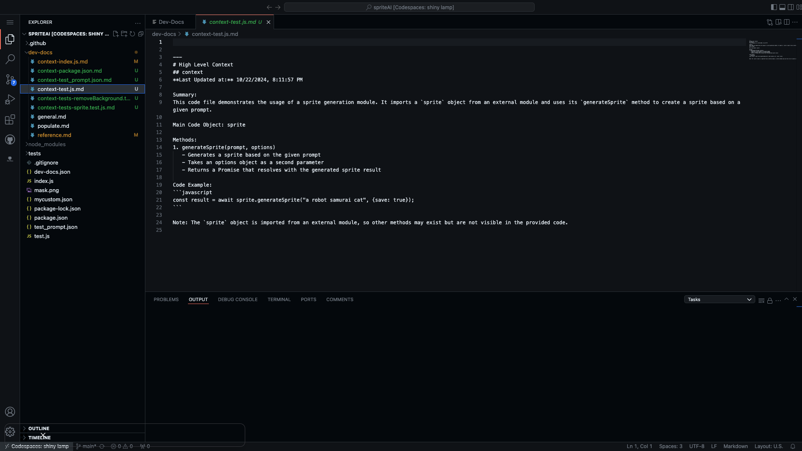The height and width of the screenshot is (451, 802).
Task: Open the Tasks dropdown in Output panel
Action: tap(719, 299)
